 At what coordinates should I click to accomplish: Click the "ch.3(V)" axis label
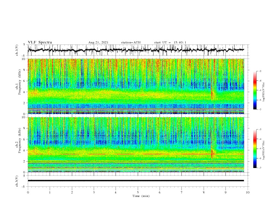[17, 181]
